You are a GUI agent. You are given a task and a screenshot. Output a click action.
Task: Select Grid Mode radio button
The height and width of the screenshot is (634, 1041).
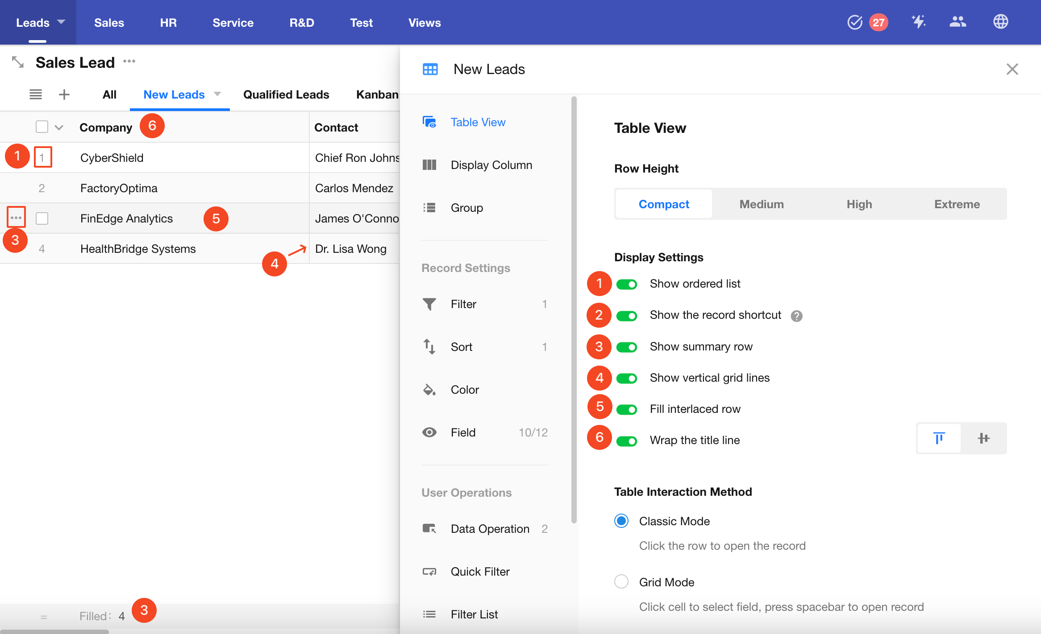click(x=621, y=581)
